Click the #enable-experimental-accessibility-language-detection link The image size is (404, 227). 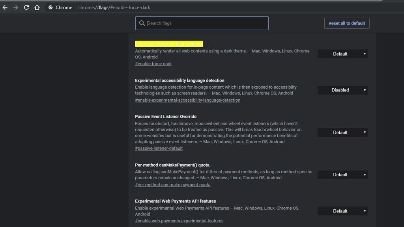(188, 100)
